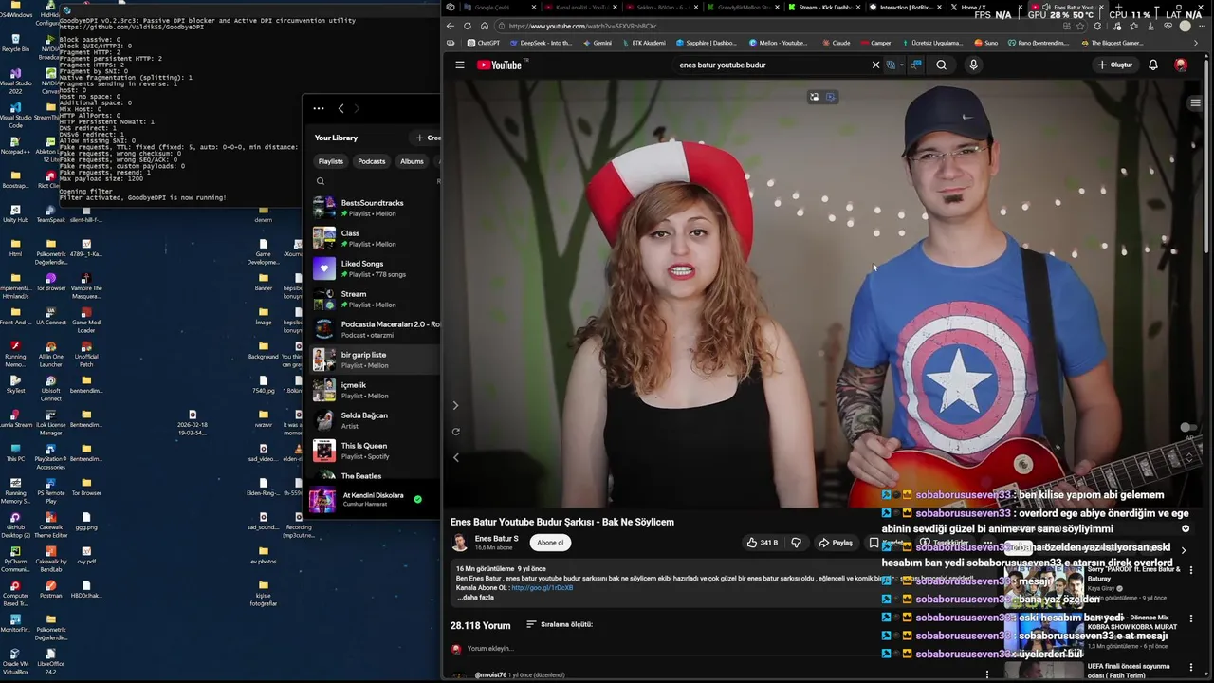1214x683 pixels.
Task: Open the Enes Batur S channel avatar
Action: [x=460, y=543]
